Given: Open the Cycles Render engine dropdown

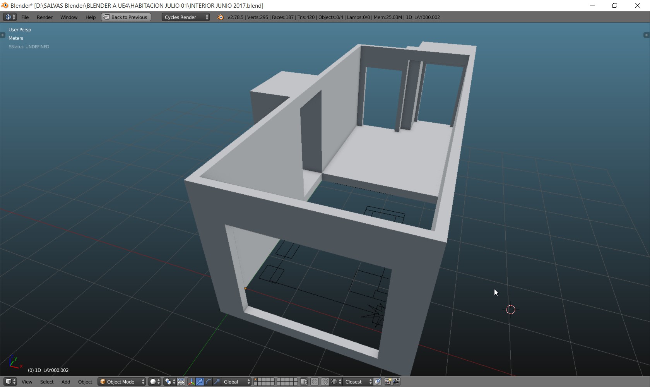Looking at the screenshot, I should click(x=186, y=17).
